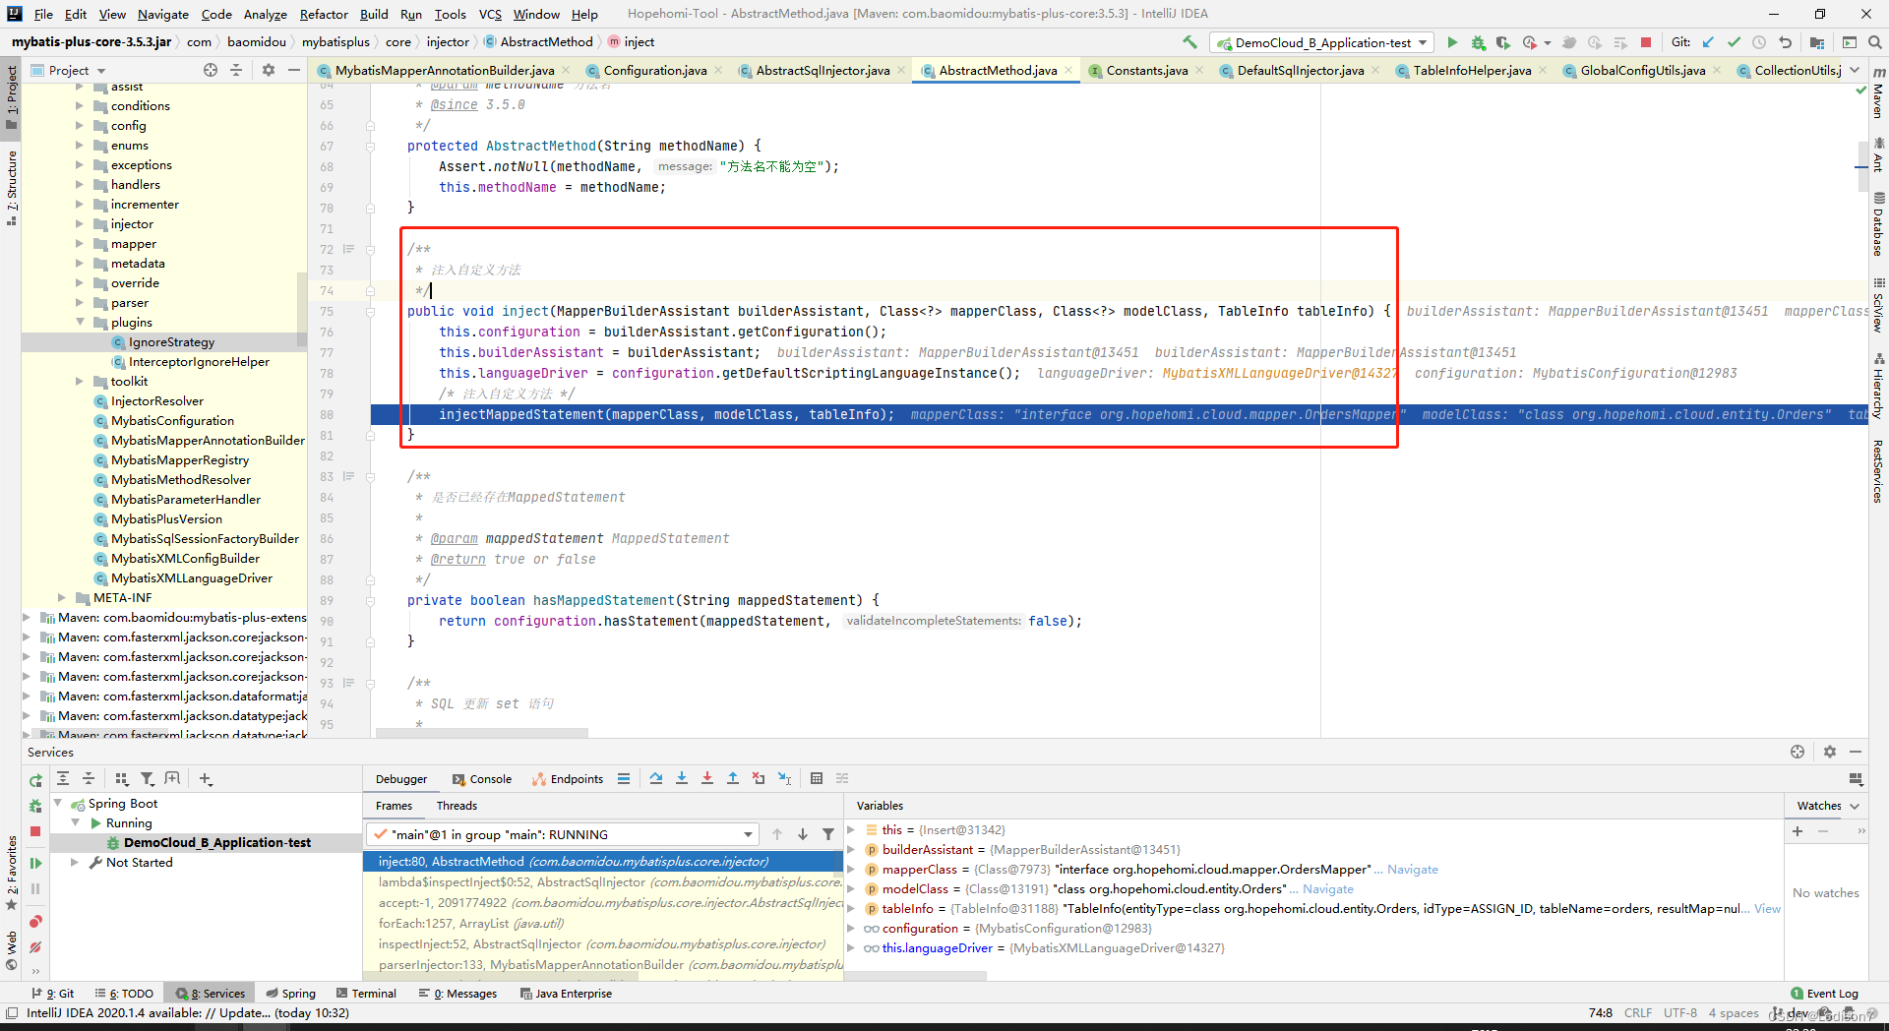Open the thread selector "main"@1 dropdown
The height and width of the screenshot is (1031, 1889).
[x=563, y=834]
